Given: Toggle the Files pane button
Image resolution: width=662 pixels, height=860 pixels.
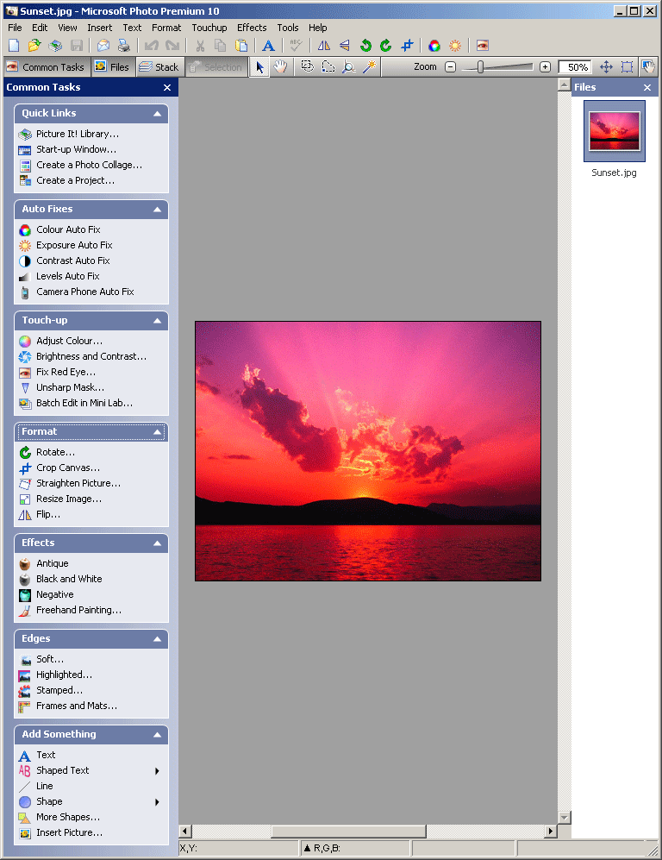Looking at the screenshot, I should [112, 67].
